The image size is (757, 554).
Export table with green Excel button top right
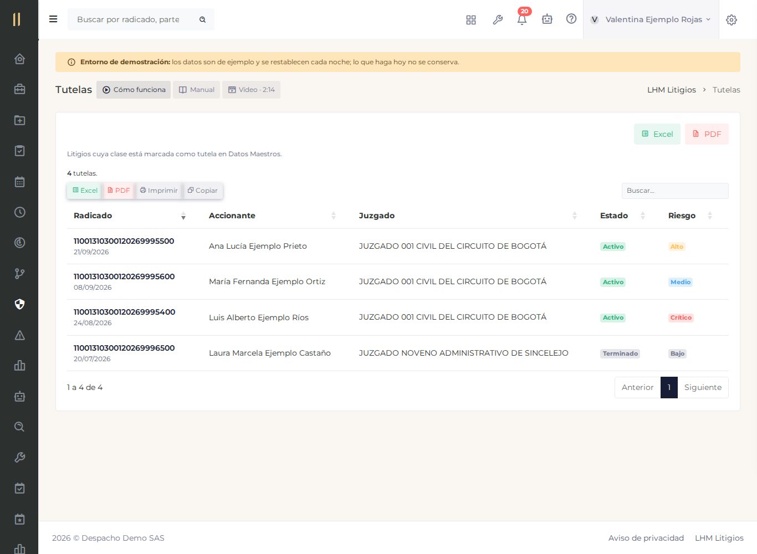[x=657, y=134]
